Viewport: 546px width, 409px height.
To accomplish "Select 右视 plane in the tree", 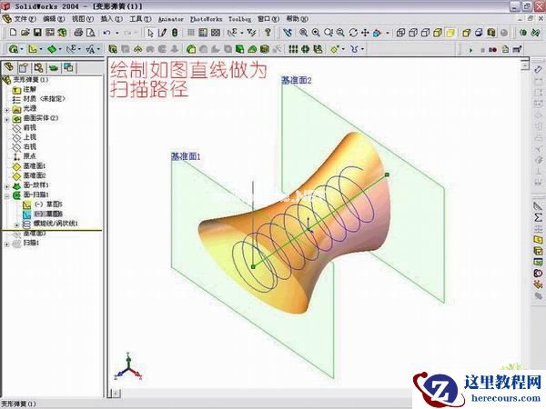I will point(30,146).
